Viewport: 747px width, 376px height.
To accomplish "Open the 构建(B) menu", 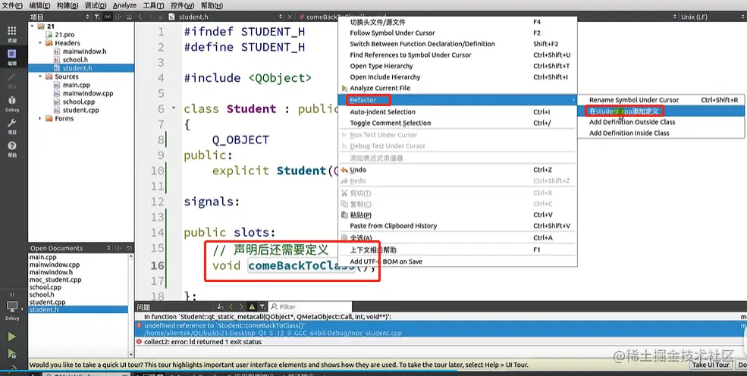I will coord(67,5).
